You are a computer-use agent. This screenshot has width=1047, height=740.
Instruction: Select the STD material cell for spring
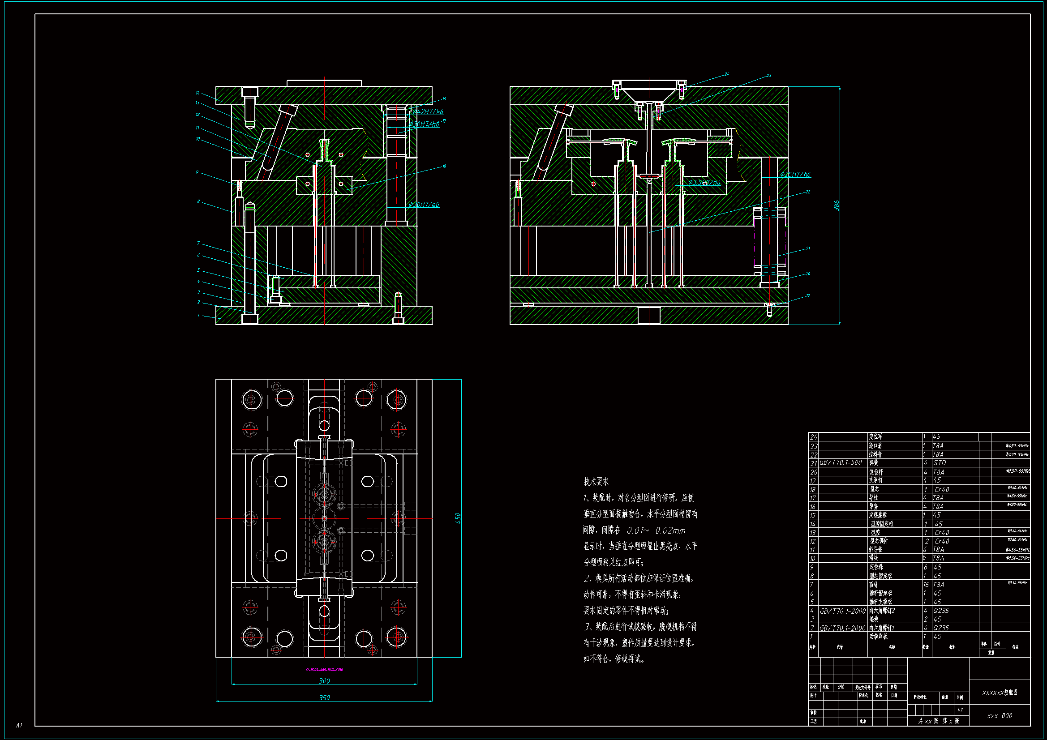[x=940, y=463]
